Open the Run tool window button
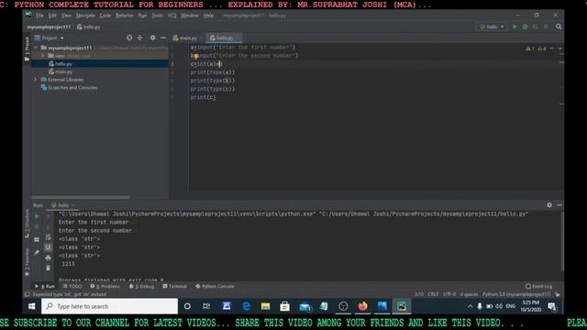The height and width of the screenshot is (330, 587). pos(45,286)
